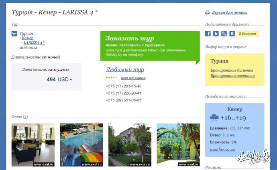Screen dimensions: 277x170
Task: Share via the LiveJournal pencil icon
Action: pos(224,34)
